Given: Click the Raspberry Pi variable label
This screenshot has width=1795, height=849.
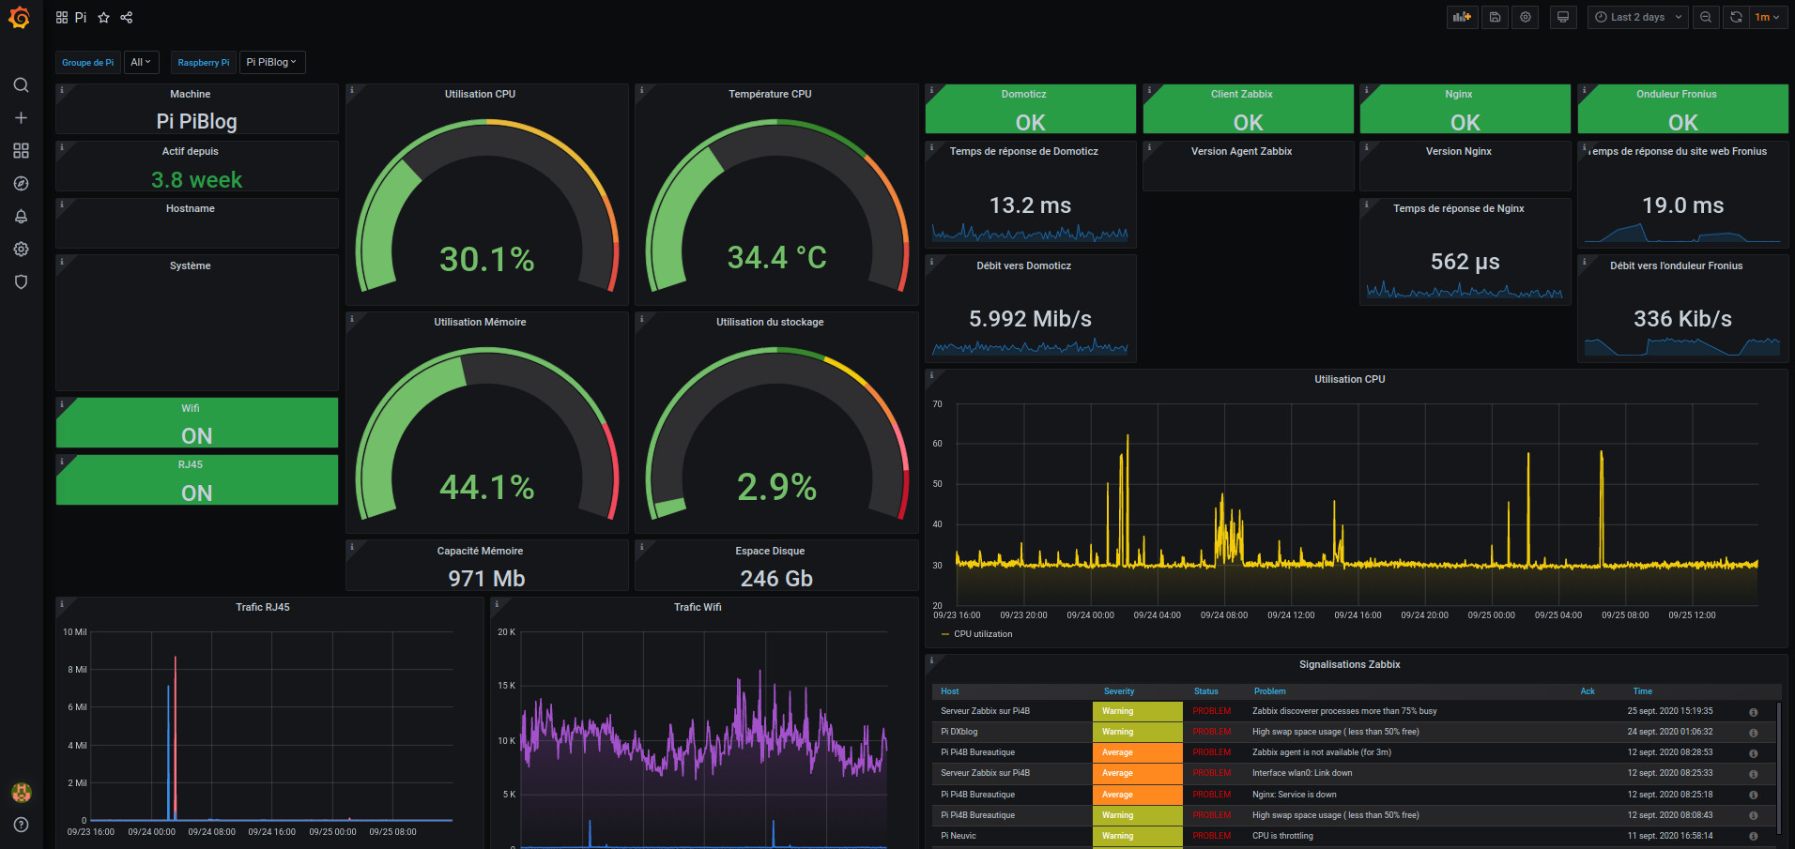Looking at the screenshot, I should (203, 62).
